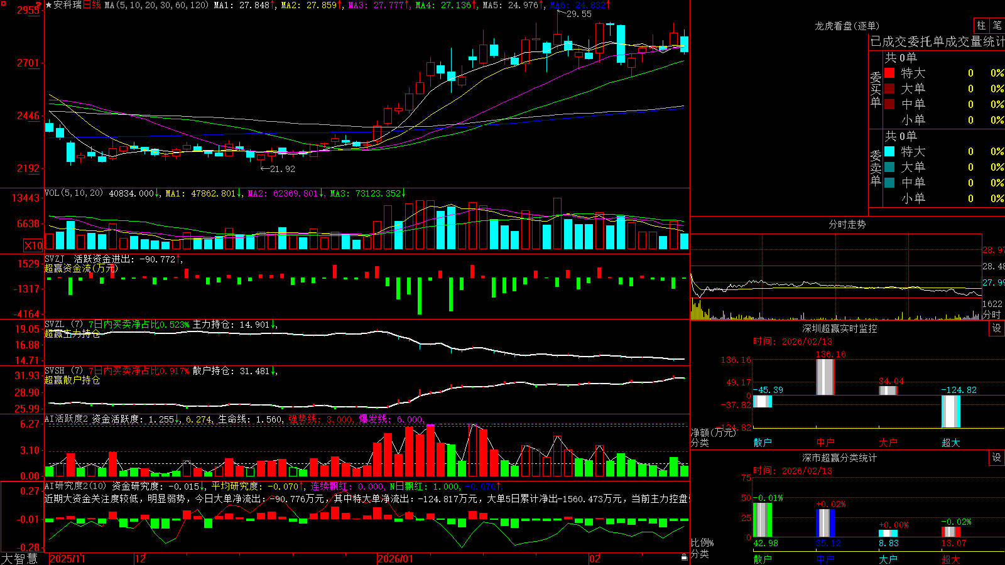Open 设 settings for 深圳超赢实时监控

pyautogui.click(x=997, y=328)
